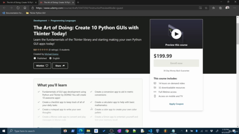239x134 pixels.
Task: Click 'Create a color app' learning item
Action: pyautogui.click(x=115, y=111)
